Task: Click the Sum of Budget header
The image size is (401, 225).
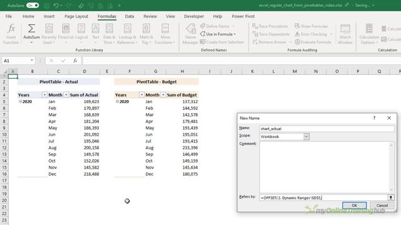Action: point(182,95)
